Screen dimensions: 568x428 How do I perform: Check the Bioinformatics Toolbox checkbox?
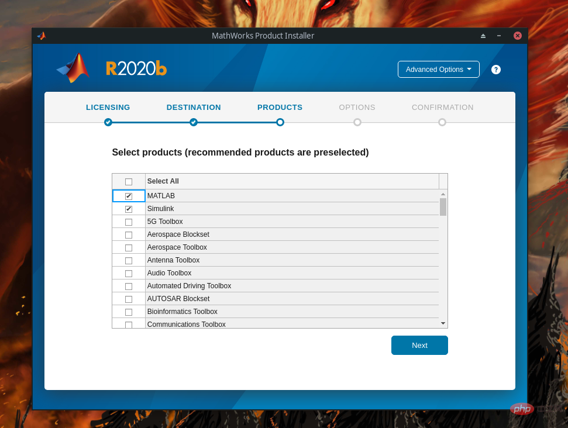point(129,312)
